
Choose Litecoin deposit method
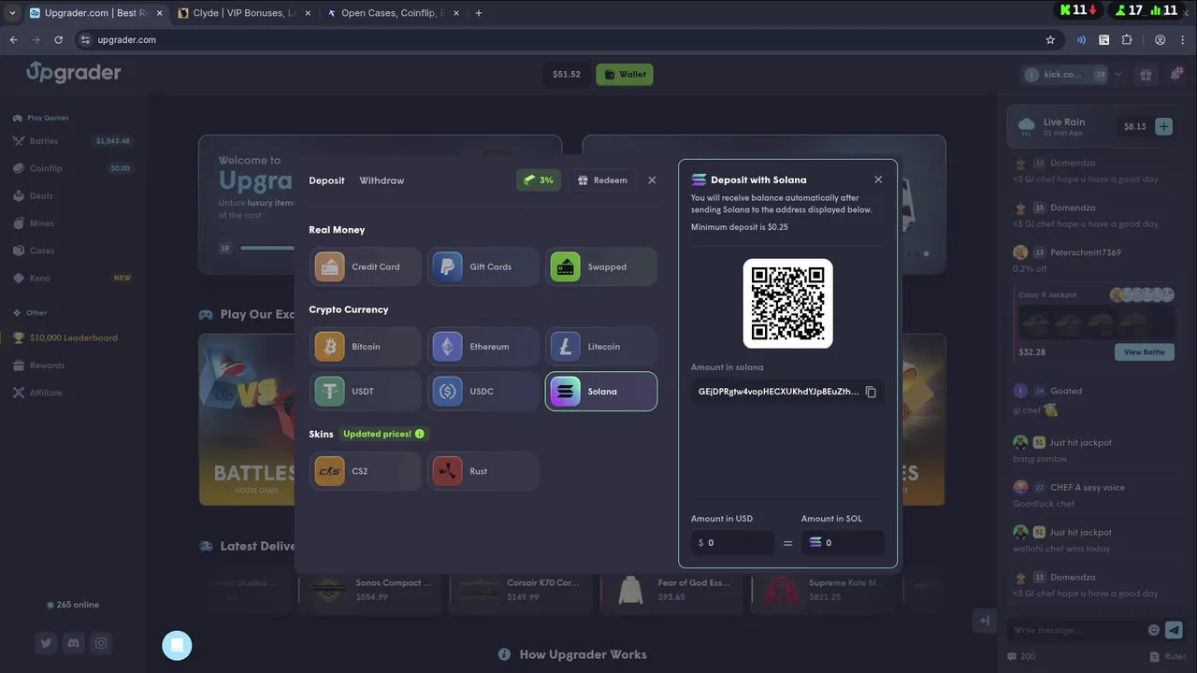601,347
